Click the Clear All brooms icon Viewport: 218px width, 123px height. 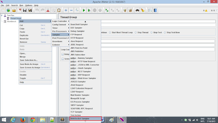[130, 10]
